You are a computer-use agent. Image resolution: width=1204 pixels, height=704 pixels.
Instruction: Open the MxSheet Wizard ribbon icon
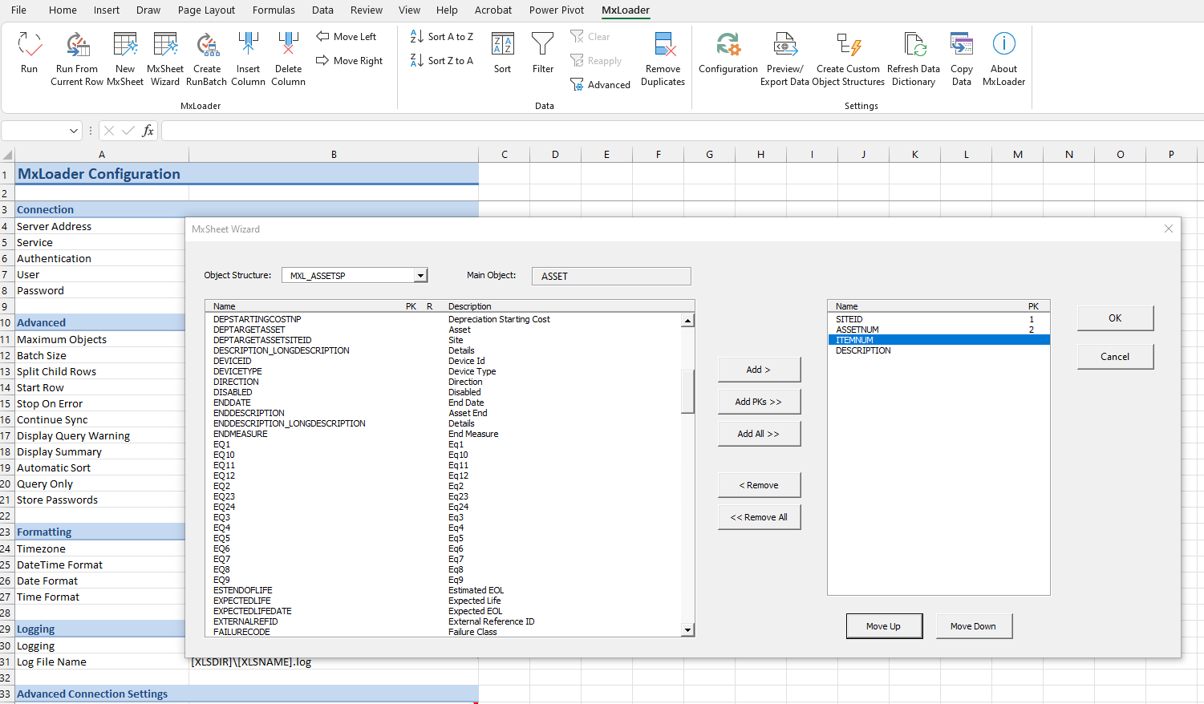[x=165, y=45]
